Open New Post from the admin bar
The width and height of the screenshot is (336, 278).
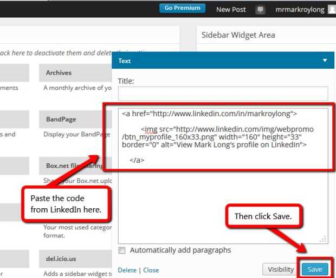(231, 10)
